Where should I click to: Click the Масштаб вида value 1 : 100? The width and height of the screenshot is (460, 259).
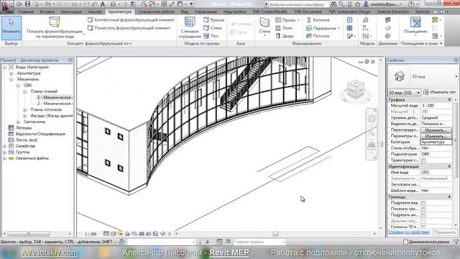coord(436,106)
